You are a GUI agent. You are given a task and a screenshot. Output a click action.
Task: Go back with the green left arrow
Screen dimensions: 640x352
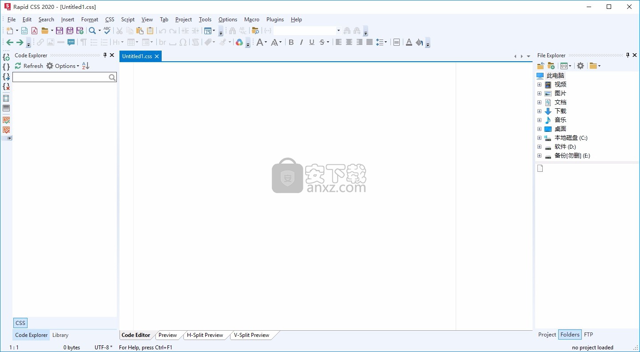9,42
